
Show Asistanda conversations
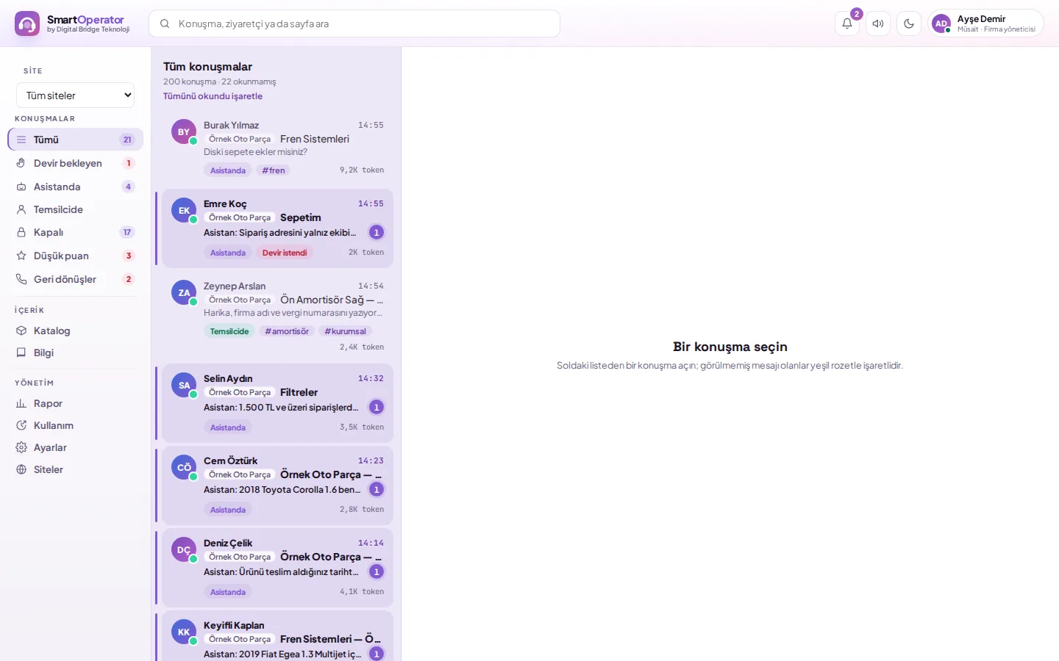point(75,187)
